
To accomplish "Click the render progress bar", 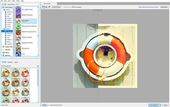I will (x=56, y=105).
